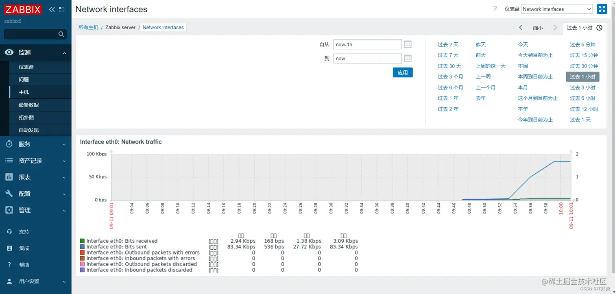
Task: Click the hide-sidebar icon beside the logo
Action: click(61, 9)
